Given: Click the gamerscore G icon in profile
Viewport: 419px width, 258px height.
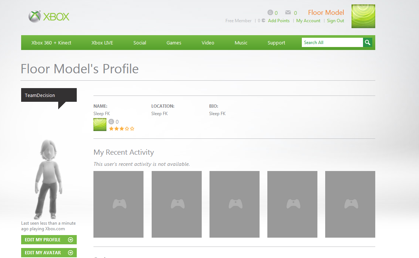Looking at the screenshot, I should click(x=111, y=122).
